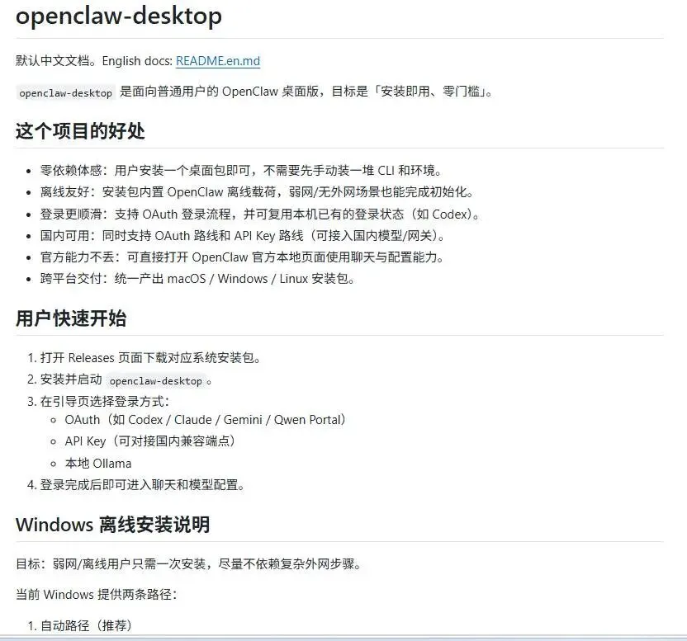The image size is (687, 641).
Task: Click the text '默认中文文档。English docs:'
Action: tap(94, 61)
